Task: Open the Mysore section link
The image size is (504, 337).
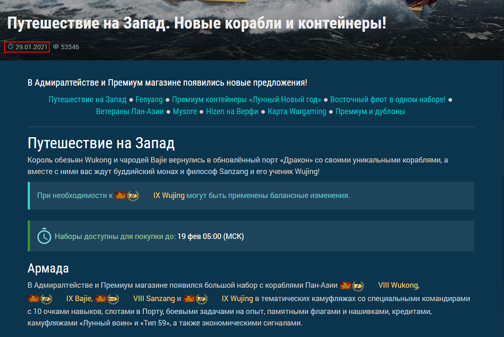Action: click(185, 111)
